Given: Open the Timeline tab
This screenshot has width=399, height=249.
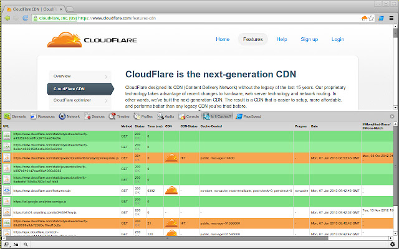Looking at the screenshot, I should point(119,116).
